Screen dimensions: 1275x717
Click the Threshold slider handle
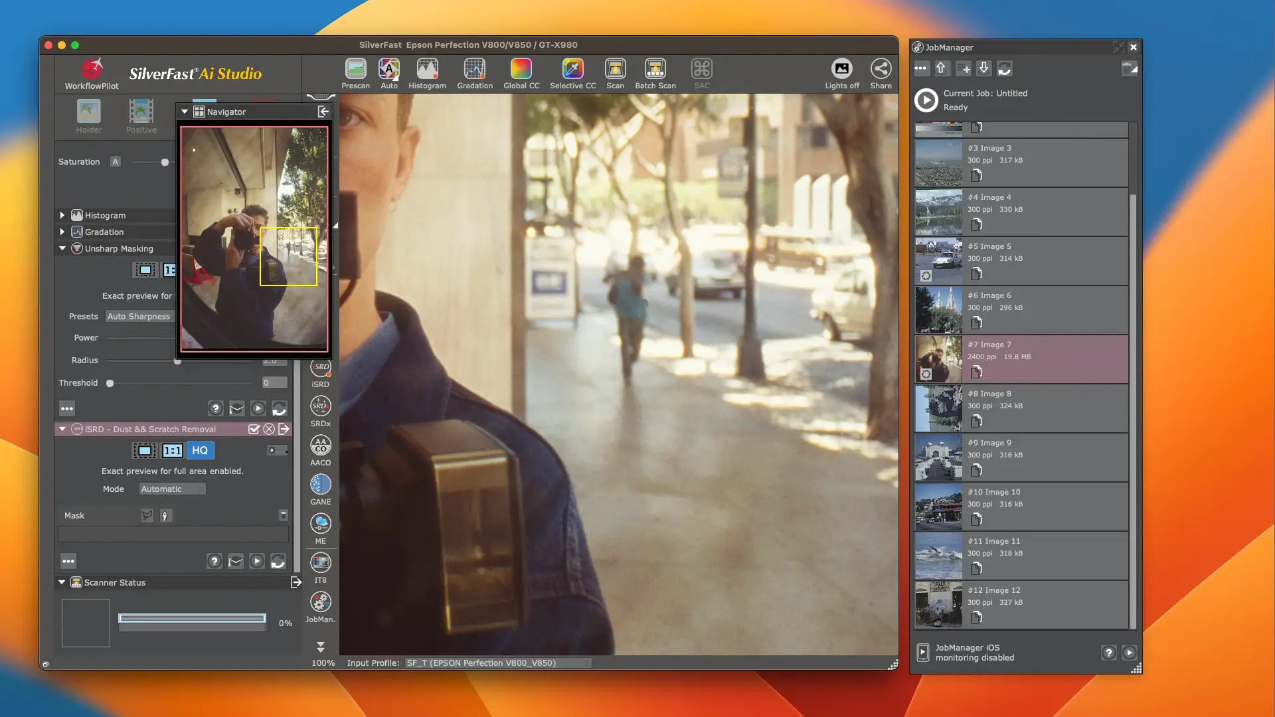[x=110, y=383]
